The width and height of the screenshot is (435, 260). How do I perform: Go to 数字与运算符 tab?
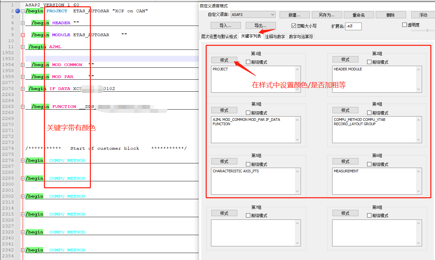(x=301, y=37)
